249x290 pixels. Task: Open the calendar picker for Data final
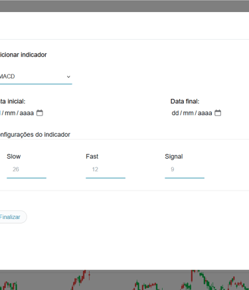tap(218, 113)
